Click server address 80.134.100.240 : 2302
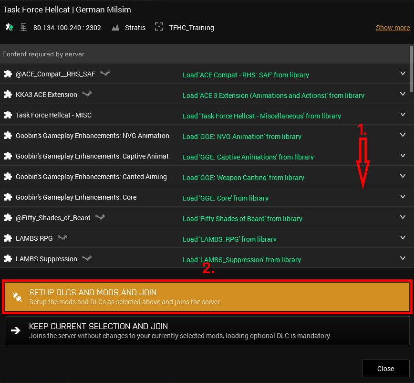414x383 pixels. coord(67,28)
